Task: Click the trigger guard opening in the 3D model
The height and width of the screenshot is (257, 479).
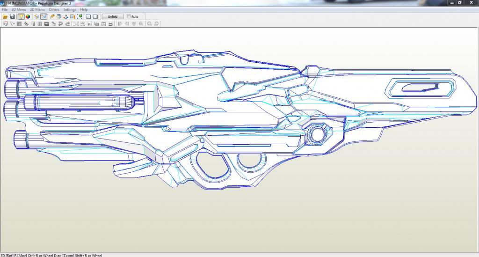Action: click(x=213, y=164)
